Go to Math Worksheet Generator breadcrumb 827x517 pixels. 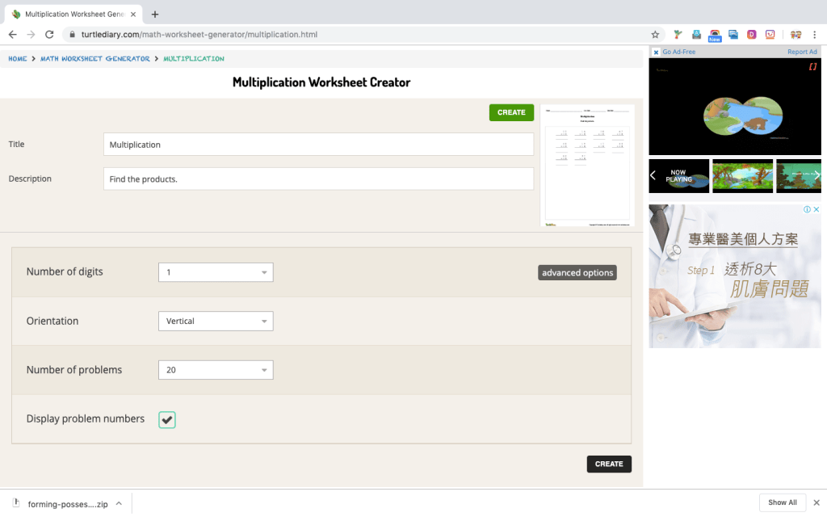(x=95, y=59)
